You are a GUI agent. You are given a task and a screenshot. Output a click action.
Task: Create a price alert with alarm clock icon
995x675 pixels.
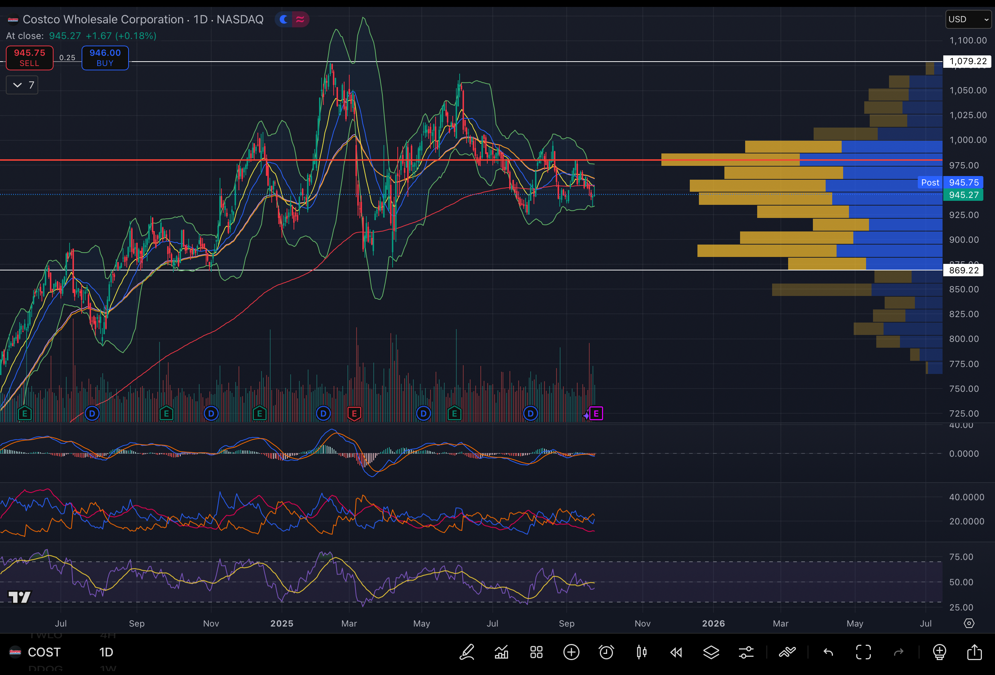(606, 652)
